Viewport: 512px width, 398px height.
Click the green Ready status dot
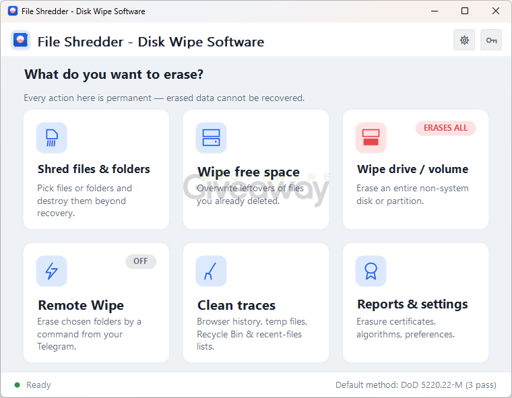pyautogui.click(x=18, y=385)
